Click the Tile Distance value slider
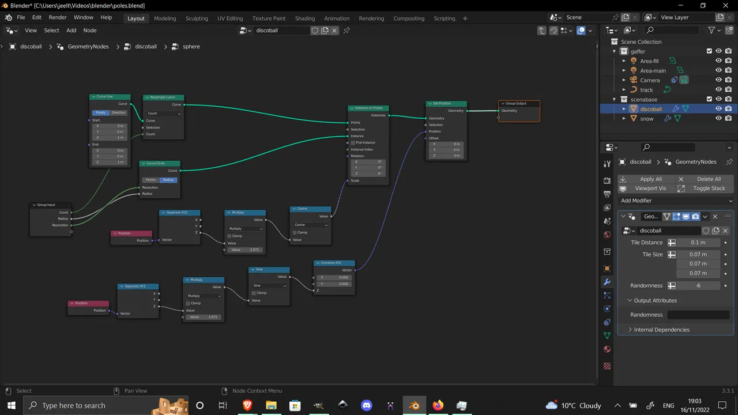The height and width of the screenshot is (415, 738). (698, 243)
